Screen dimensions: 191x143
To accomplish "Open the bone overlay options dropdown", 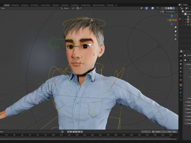I will click(x=158, y=8).
